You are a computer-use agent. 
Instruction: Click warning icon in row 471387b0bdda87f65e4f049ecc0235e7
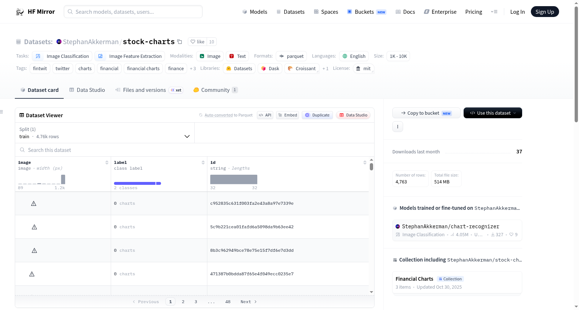click(x=32, y=274)
